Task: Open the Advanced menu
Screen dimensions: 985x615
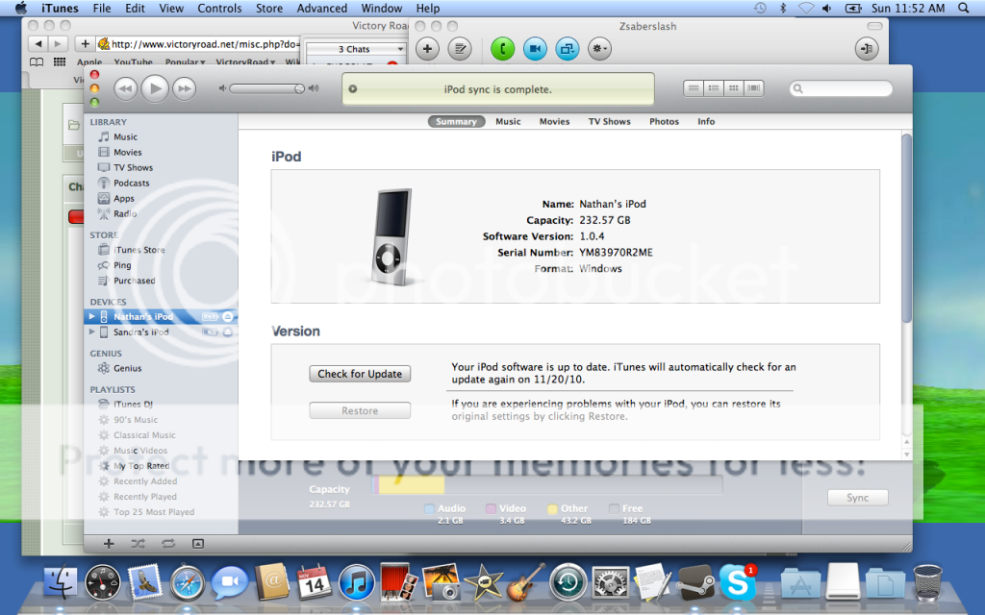Action: (321, 9)
